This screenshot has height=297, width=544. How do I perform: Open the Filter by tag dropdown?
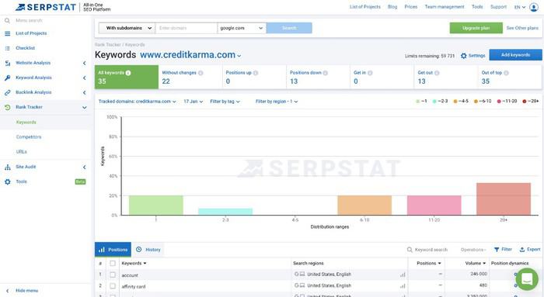click(x=225, y=102)
